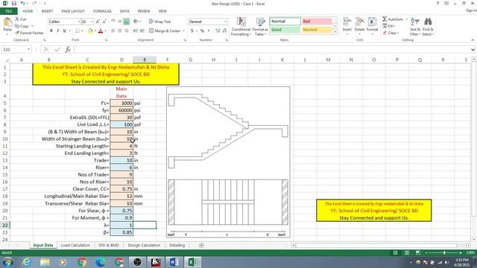Switch to PAGE LAYOUT ribbon tab
The image size is (477, 268).
73,11
